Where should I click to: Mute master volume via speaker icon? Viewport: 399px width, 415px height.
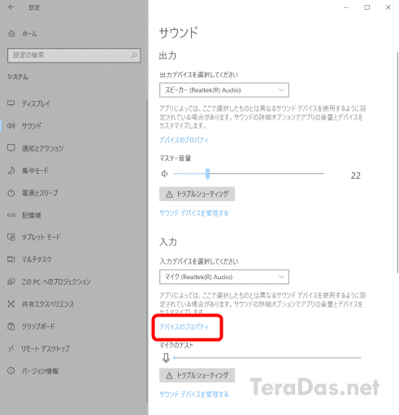tap(165, 173)
